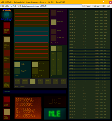Click the PollyMolly logo icon

click(7, 15)
